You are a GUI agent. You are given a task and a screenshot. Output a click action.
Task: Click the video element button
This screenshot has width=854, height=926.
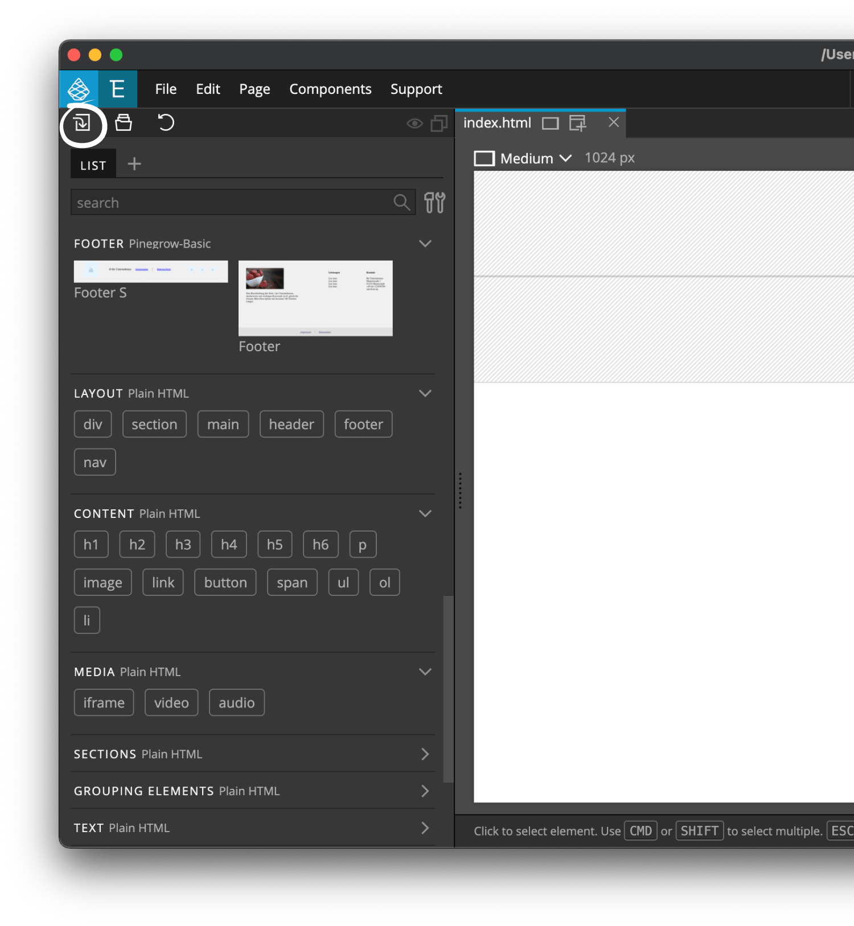point(171,702)
